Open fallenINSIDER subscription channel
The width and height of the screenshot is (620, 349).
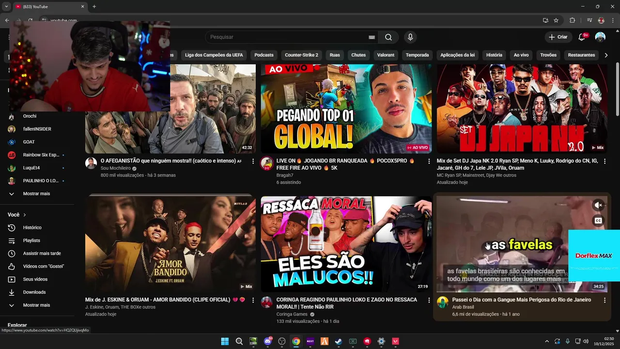click(37, 129)
